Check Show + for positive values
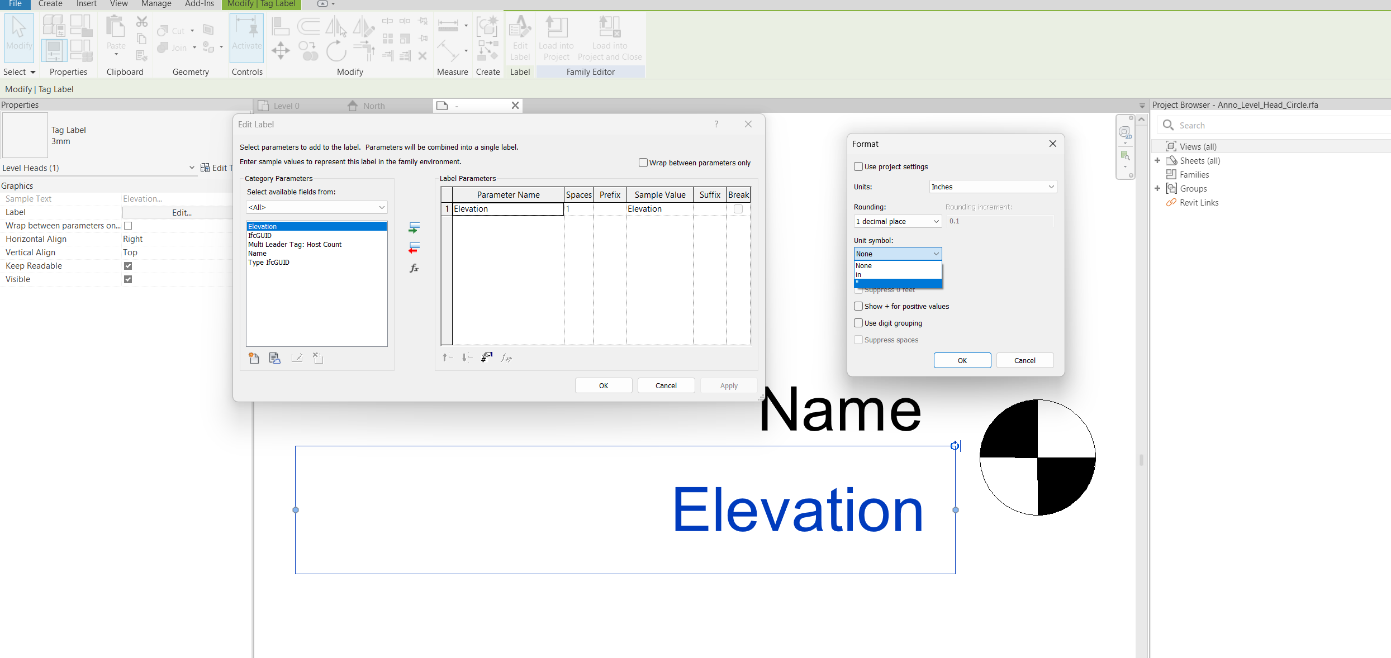 858,306
